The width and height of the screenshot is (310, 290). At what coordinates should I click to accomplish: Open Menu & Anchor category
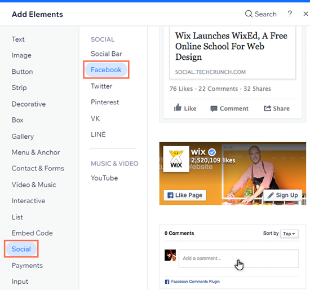(36, 152)
